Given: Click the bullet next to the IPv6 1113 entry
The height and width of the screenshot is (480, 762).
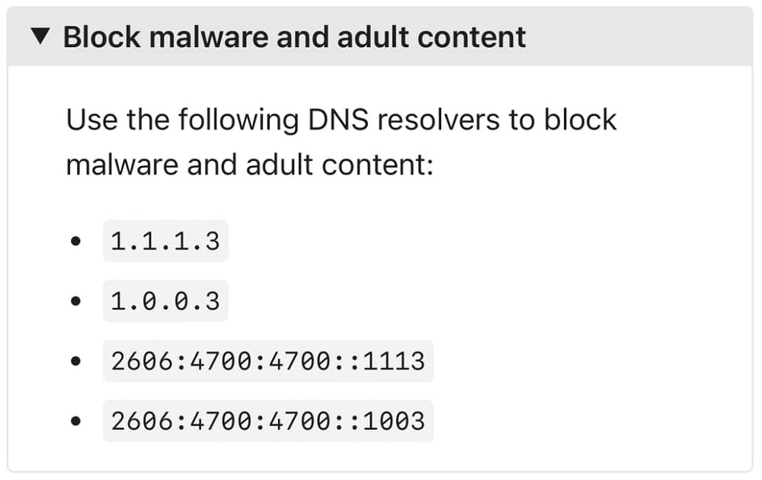Looking at the screenshot, I should pyautogui.click(x=76, y=361).
